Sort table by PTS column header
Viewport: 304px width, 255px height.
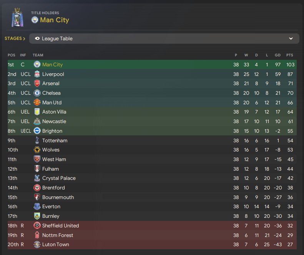click(x=290, y=55)
